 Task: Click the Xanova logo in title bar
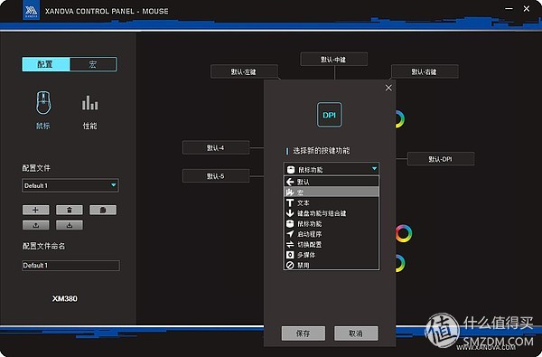[31, 10]
